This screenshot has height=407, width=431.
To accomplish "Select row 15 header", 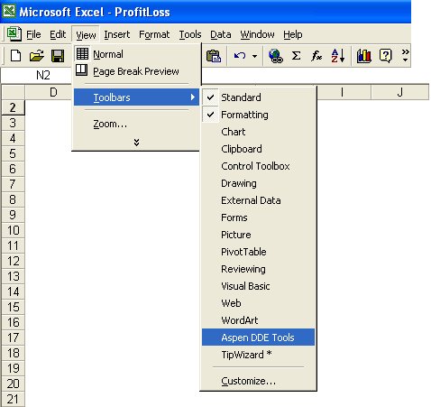I will pos(13,307).
